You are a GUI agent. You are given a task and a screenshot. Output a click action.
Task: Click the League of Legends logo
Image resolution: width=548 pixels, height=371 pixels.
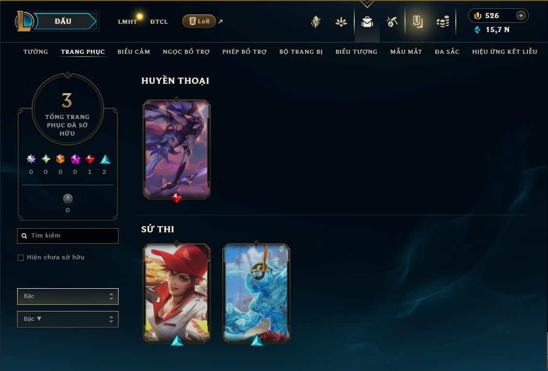[x=24, y=21]
